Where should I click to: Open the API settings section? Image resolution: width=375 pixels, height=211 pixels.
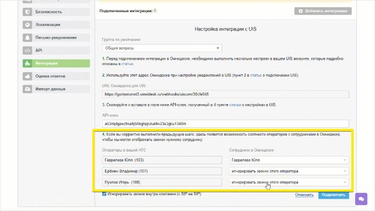pyautogui.click(x=56, y=50)
